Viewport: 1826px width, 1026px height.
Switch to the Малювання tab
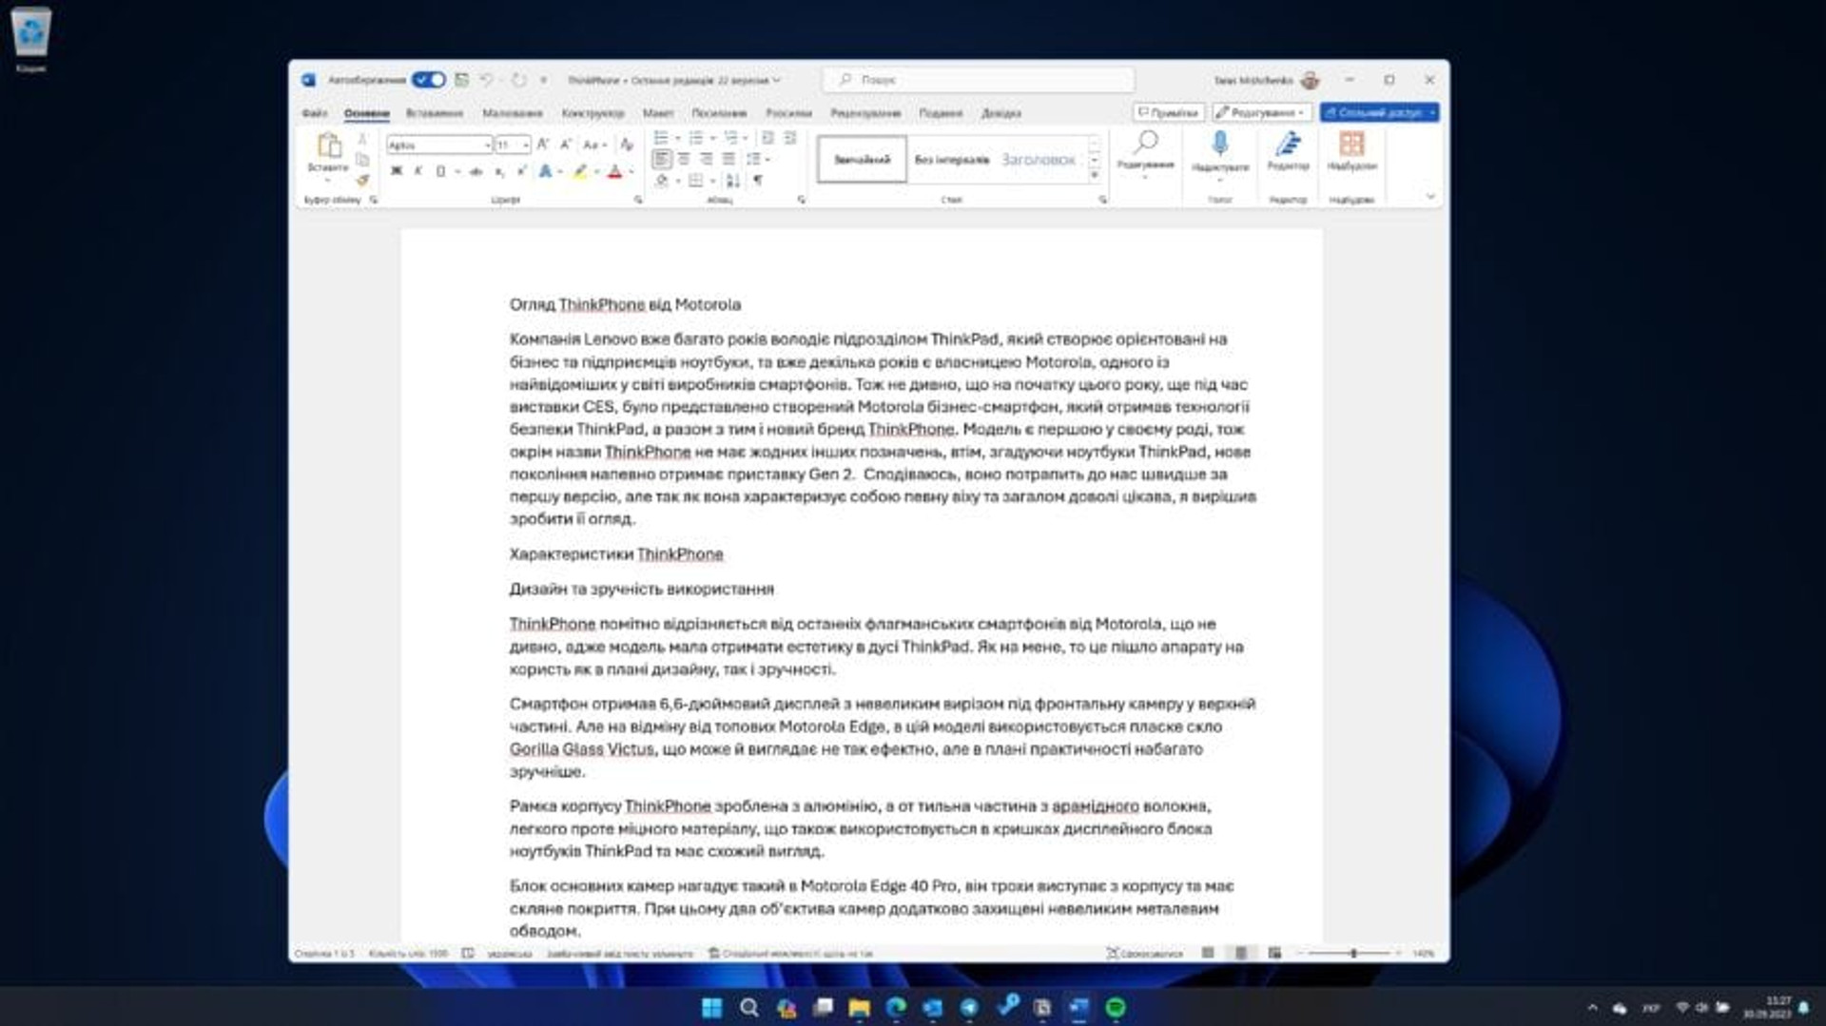[512, 113]
